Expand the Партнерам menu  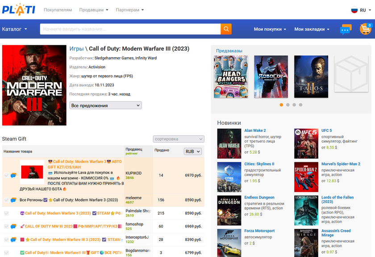point(130,10)
